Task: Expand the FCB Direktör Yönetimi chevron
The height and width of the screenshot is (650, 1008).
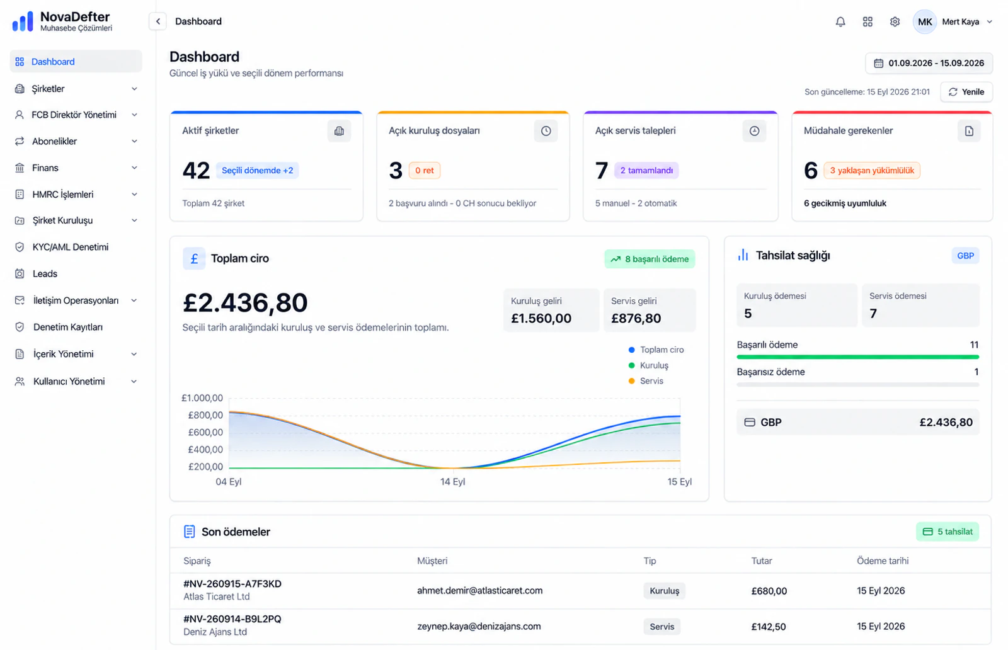Action: click(134, 115)
